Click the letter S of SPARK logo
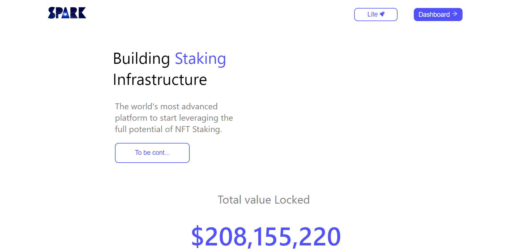This screenshot has width=531, height=252. click(52, 13)
